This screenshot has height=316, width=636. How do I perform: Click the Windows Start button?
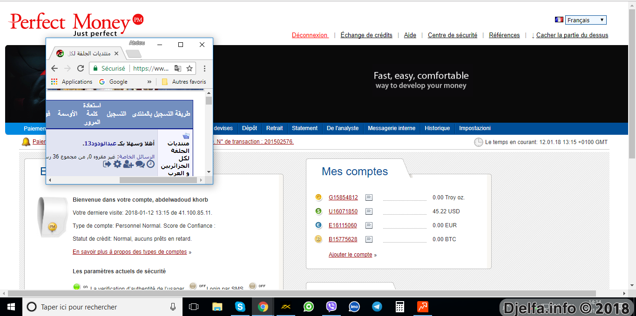(11, 307)
